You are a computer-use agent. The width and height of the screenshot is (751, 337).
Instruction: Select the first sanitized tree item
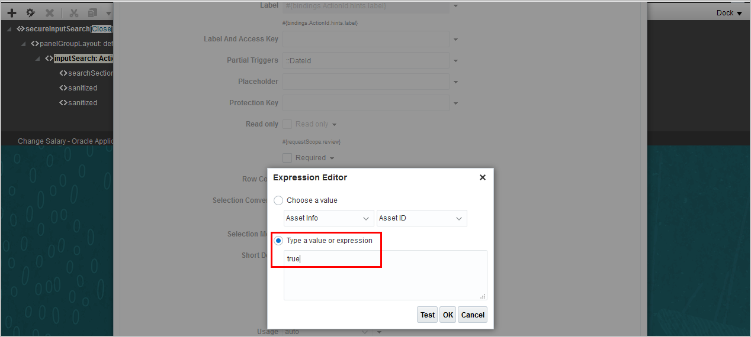pyautogui.click(x=82, y=88)
